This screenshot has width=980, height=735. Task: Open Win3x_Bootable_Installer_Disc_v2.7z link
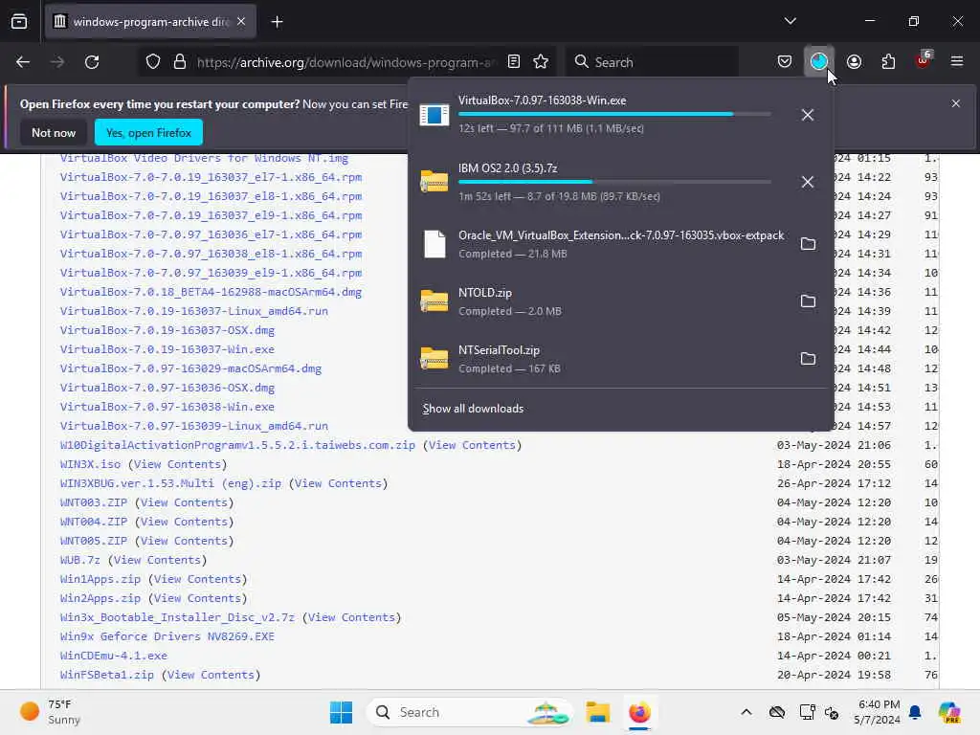[x=177, y=617]
